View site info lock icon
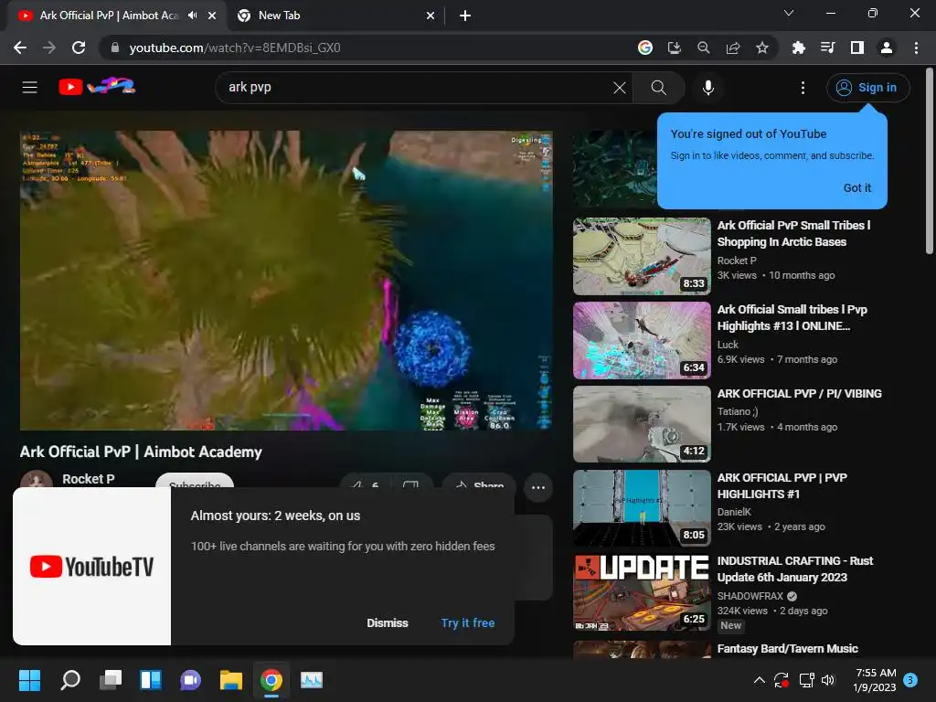This screenshot has height=702, width=936. [x=115, y=48]
